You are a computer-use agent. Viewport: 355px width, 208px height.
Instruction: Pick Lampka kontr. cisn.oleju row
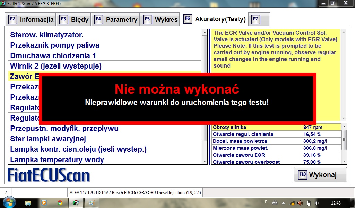pos(105,149)
